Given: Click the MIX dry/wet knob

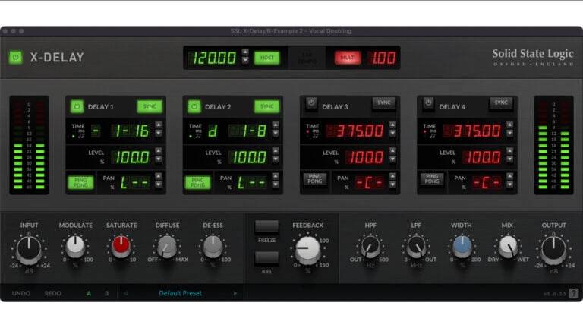Looking at the screenshot, I should (x=508, y=246).
